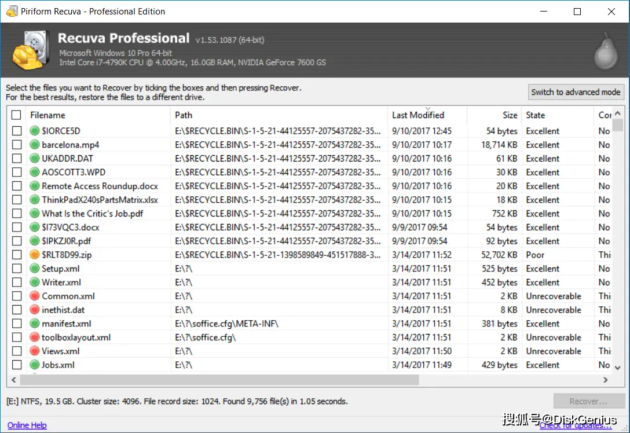Click the status icon for What Is the Critic's Job.pdf
Screen dimensions: 630x433
click(35, 213)
